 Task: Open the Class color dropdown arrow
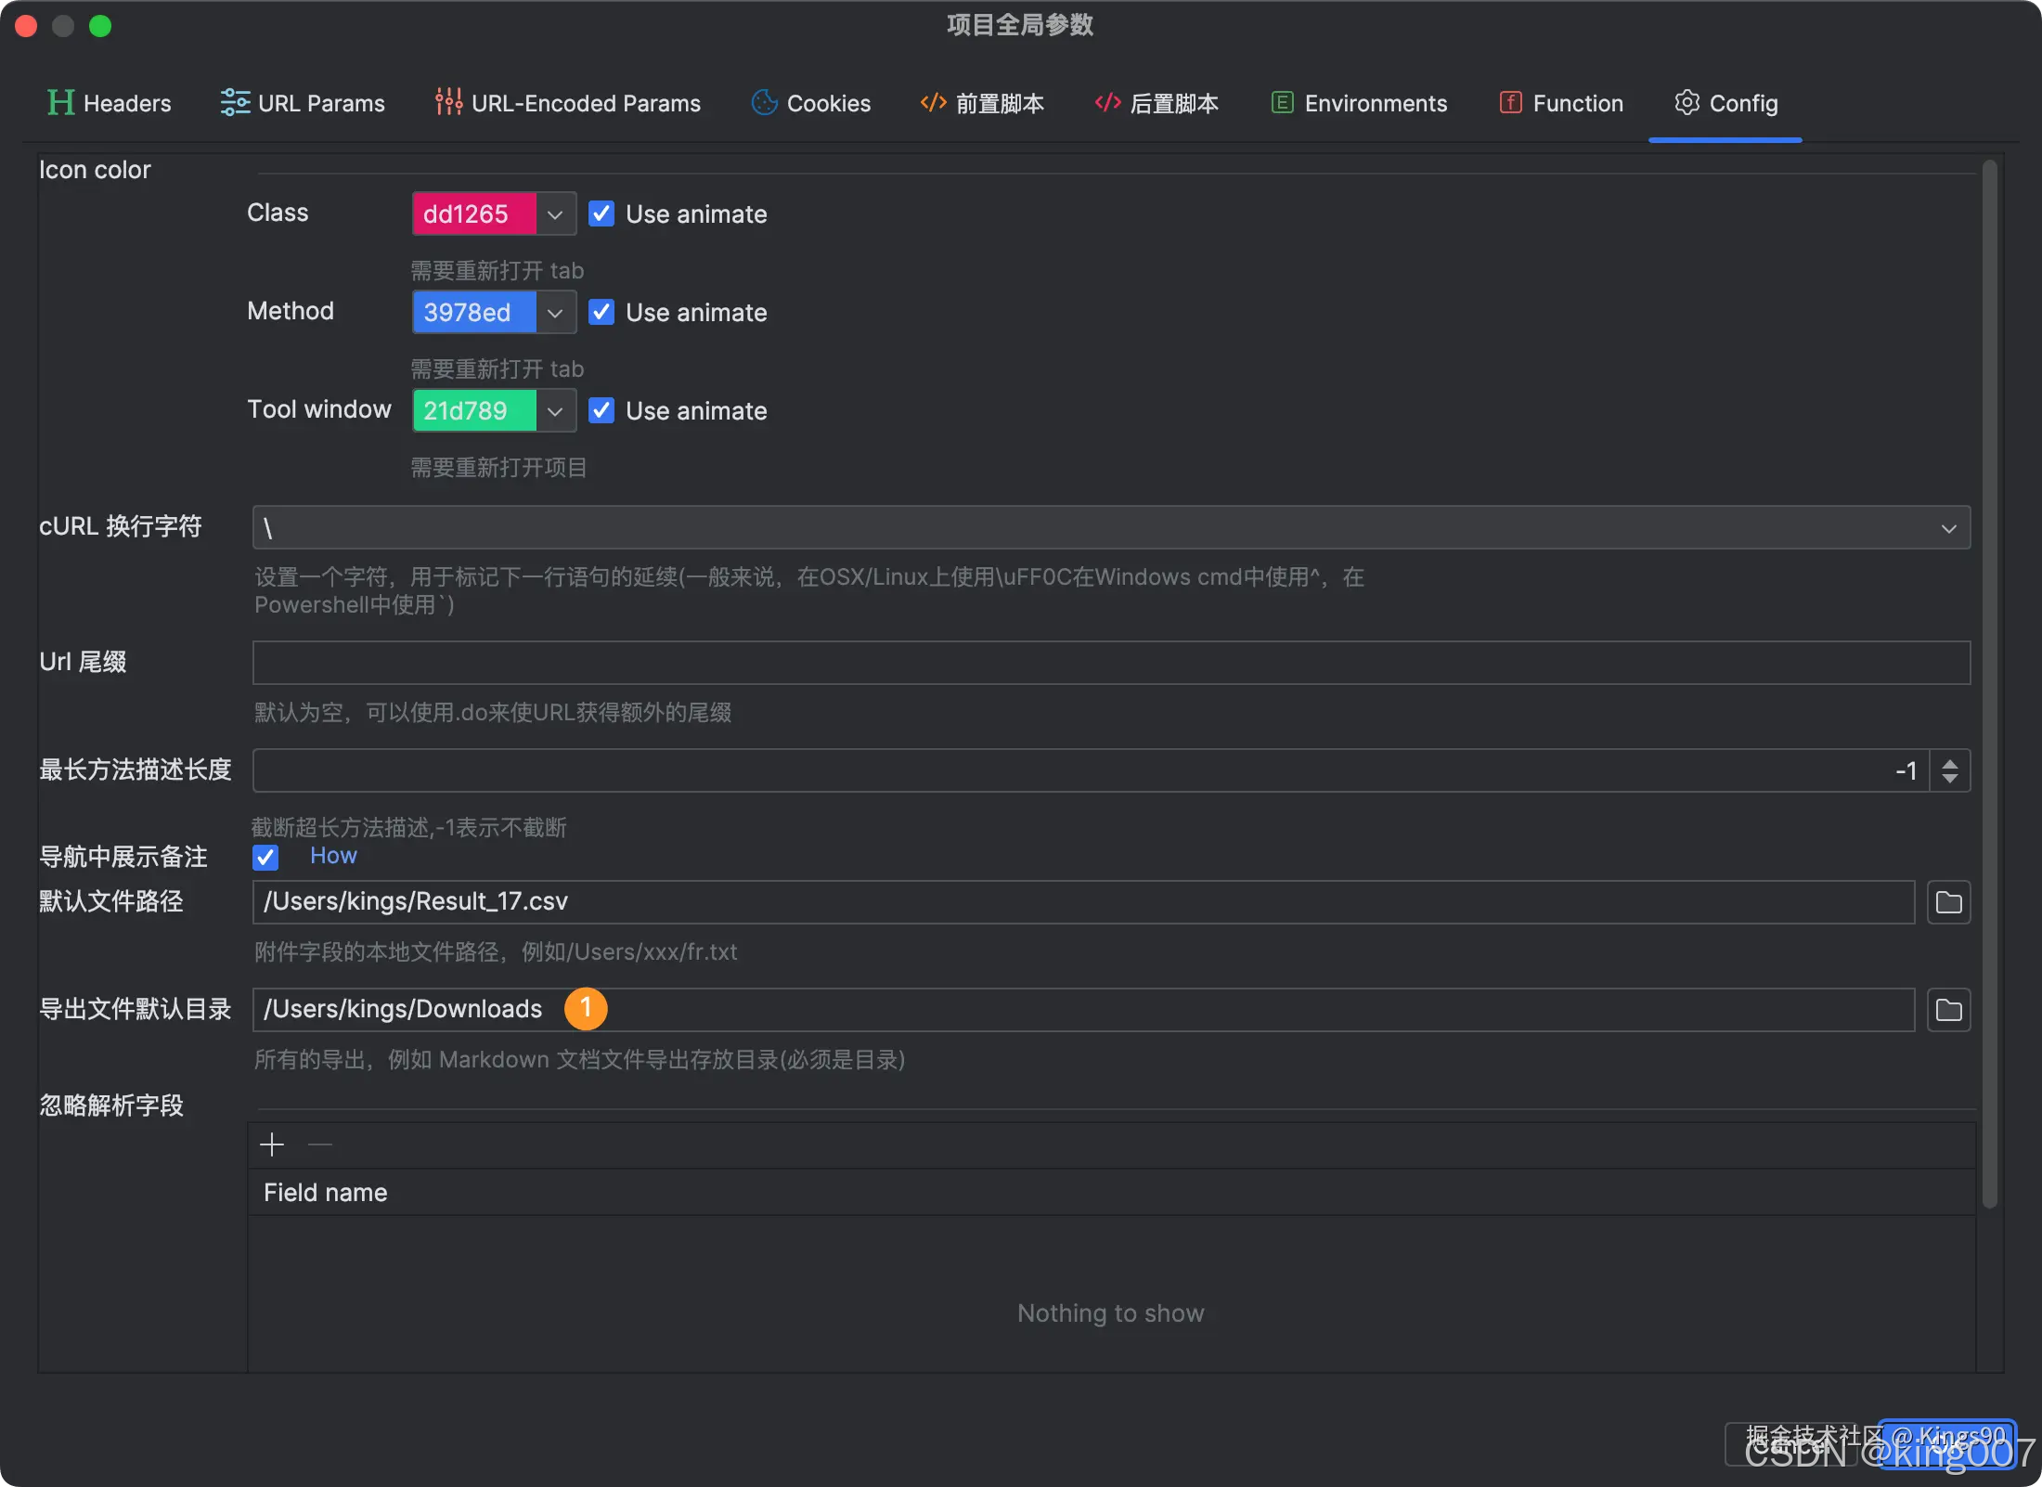555,214
